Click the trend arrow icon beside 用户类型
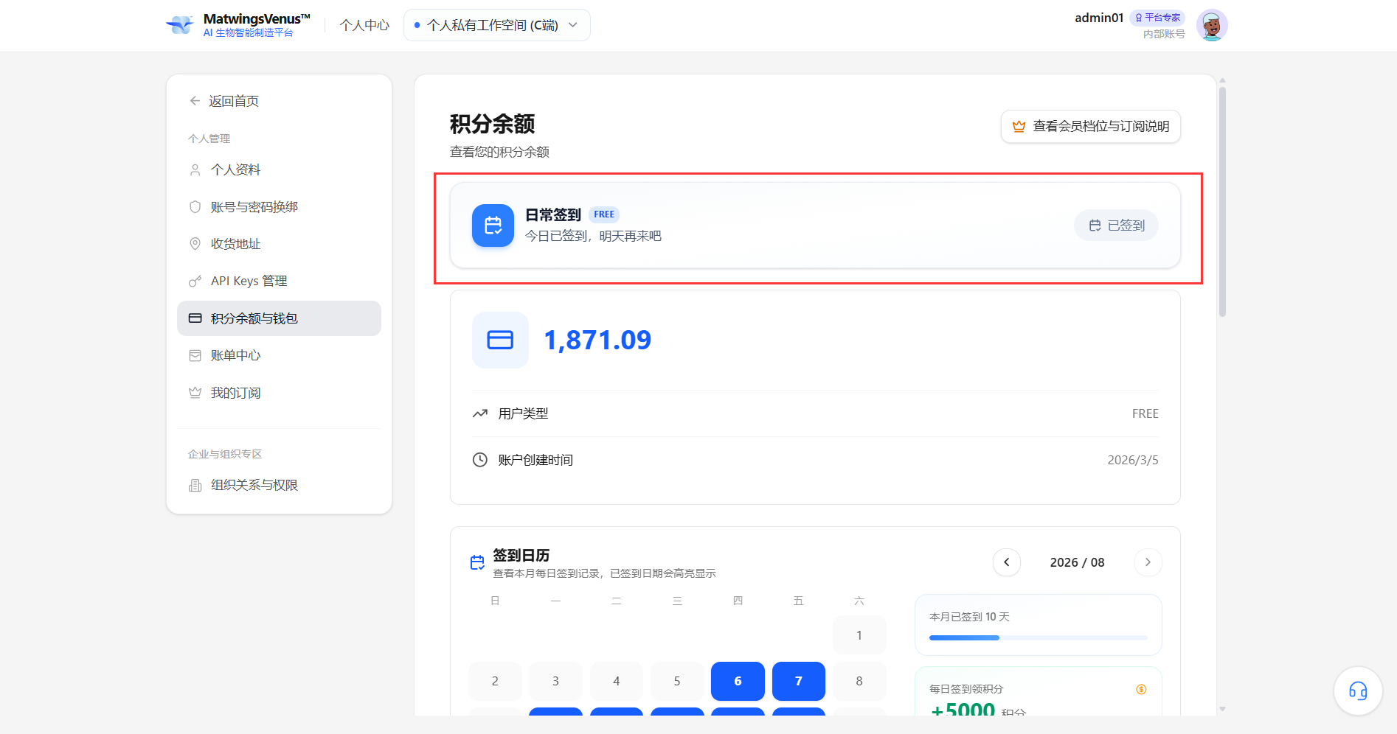The image size is (1397, 734). 480,413
